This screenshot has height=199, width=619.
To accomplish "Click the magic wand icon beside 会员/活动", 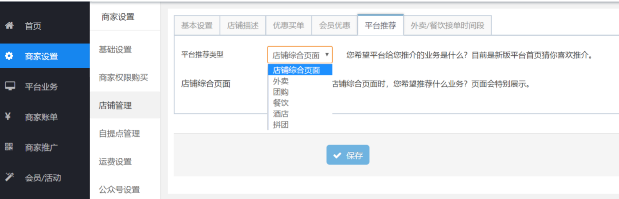I will point(9,177).
